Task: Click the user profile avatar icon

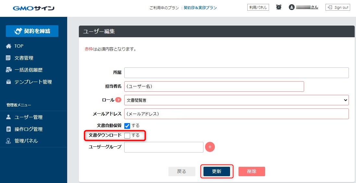Action: [291, 7]
